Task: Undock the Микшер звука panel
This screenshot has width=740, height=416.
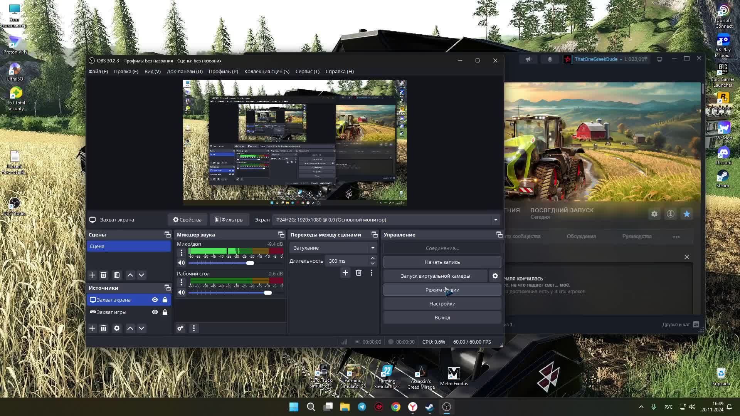Action: (x=281, y=235)
